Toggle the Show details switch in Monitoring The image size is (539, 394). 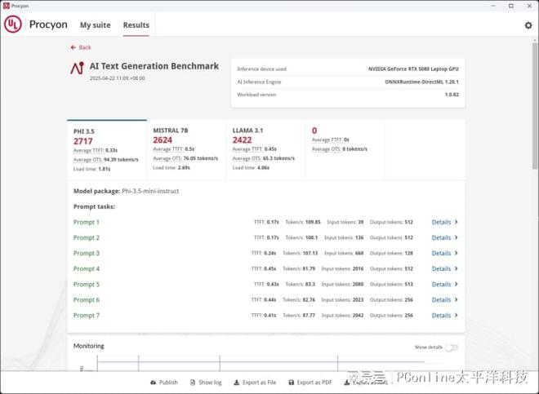pyautogui.click(x=452, y=348)
